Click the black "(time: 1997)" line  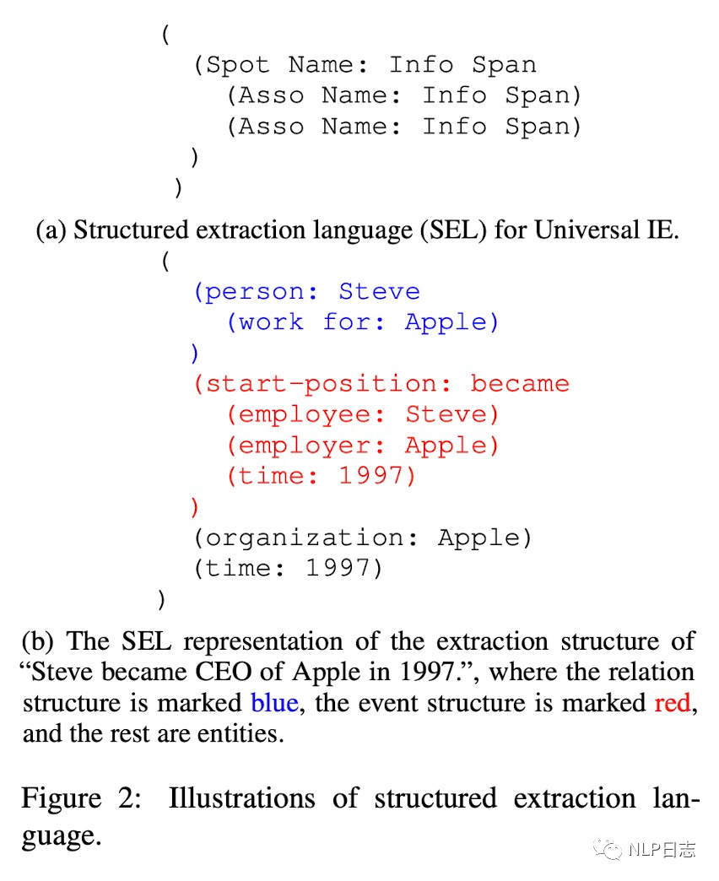click(288, 569)
